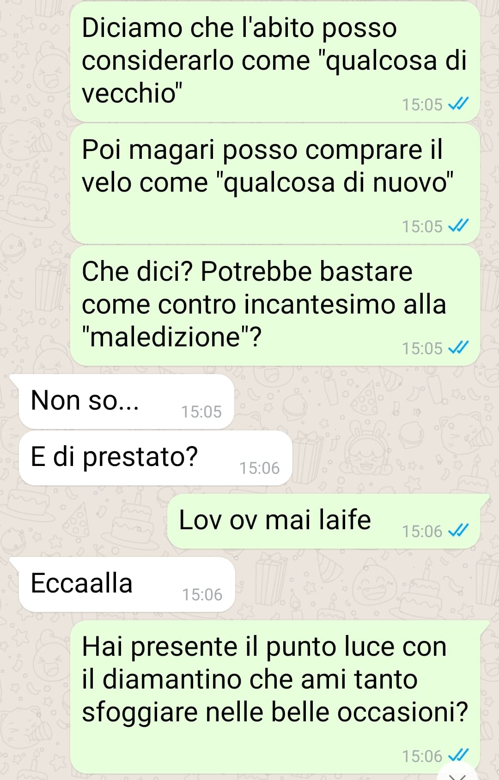Tap the 15:05 timestamp on 'Non so...'
499x780 pixels.
pos(201,411)
